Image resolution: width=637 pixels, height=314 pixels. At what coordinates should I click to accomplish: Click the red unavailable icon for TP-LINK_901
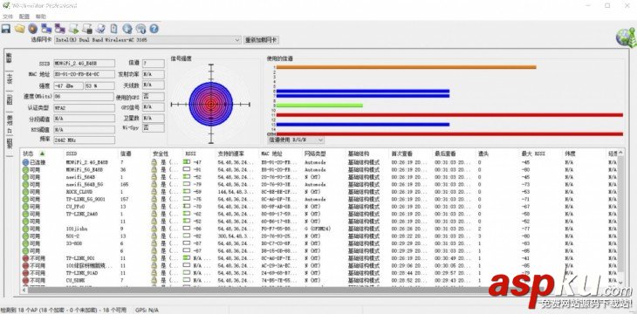click(x=25, y=258)
